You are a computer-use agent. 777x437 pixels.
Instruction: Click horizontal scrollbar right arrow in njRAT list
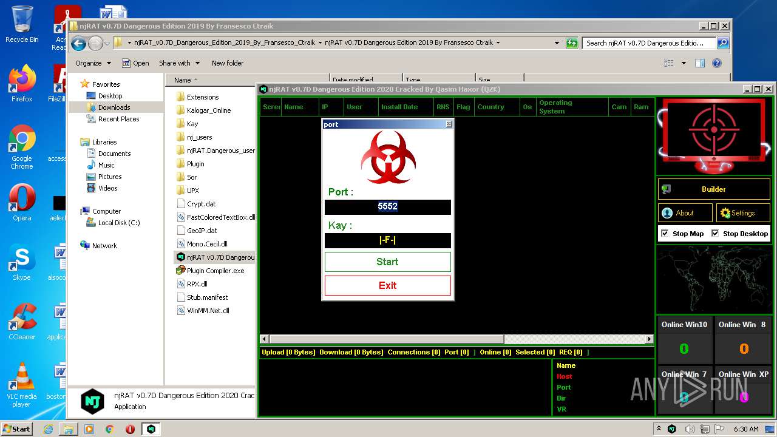[x=649, y=339]
